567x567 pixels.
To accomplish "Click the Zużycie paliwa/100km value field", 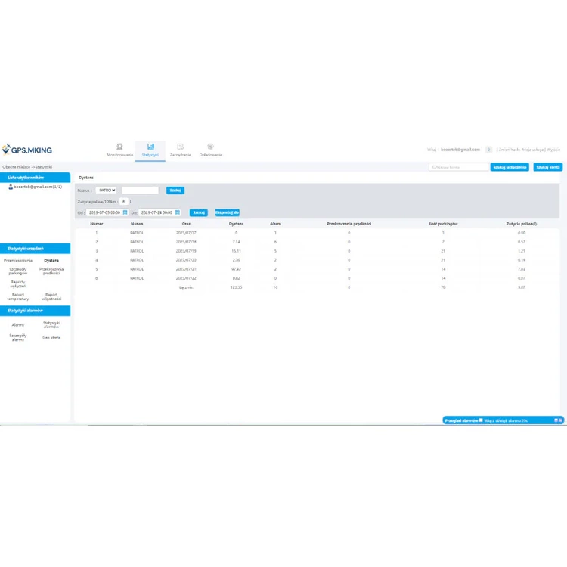I will click(x=123, y=202).
